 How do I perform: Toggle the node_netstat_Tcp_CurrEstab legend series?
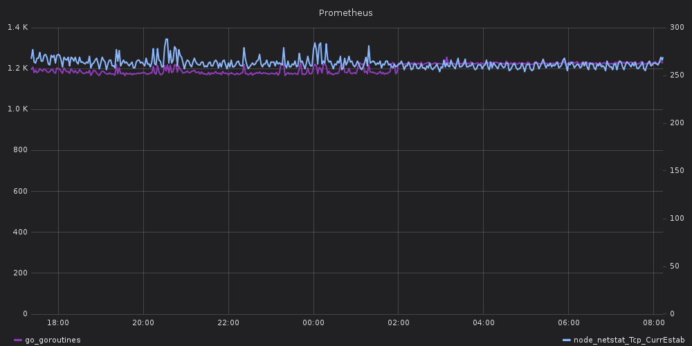[x=629, y=340]
